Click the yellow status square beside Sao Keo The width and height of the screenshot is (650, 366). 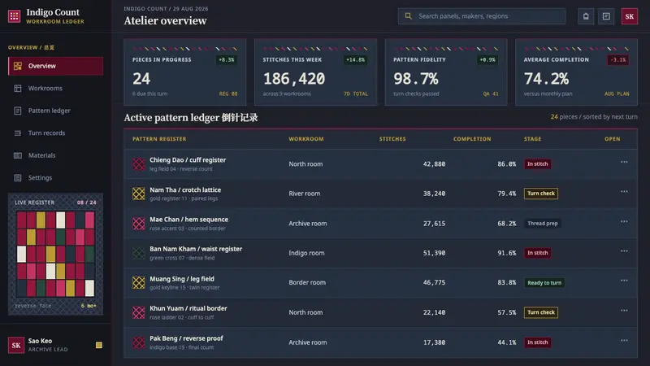point(98,345)
